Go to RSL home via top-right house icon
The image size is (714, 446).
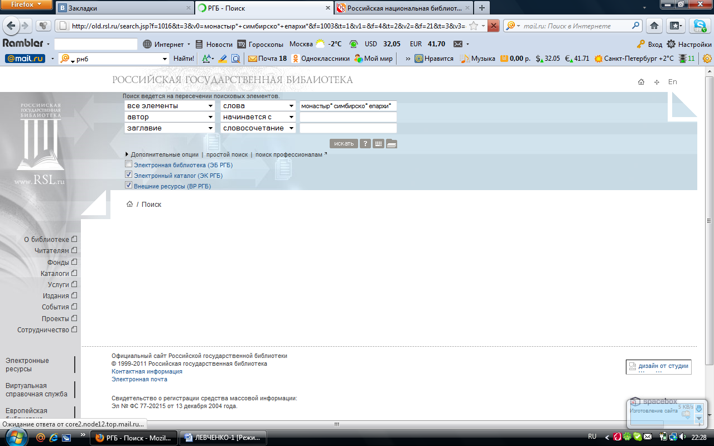tap(641, 82)
